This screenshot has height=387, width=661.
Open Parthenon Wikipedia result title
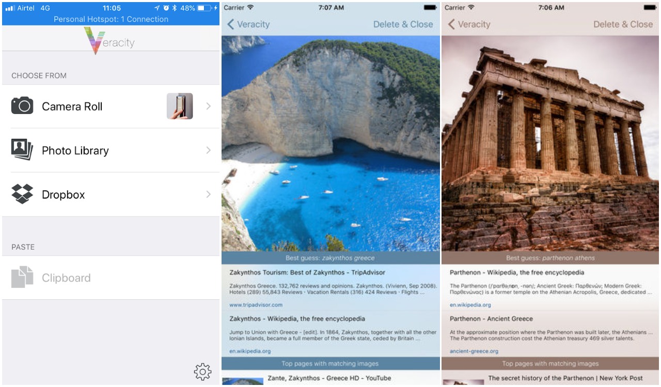pyautogui.click(x=517, y=272)
